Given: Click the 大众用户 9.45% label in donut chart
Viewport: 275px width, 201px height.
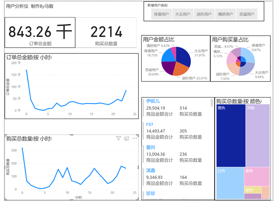Looking at the screenshot, I should [x=261, y=74].
